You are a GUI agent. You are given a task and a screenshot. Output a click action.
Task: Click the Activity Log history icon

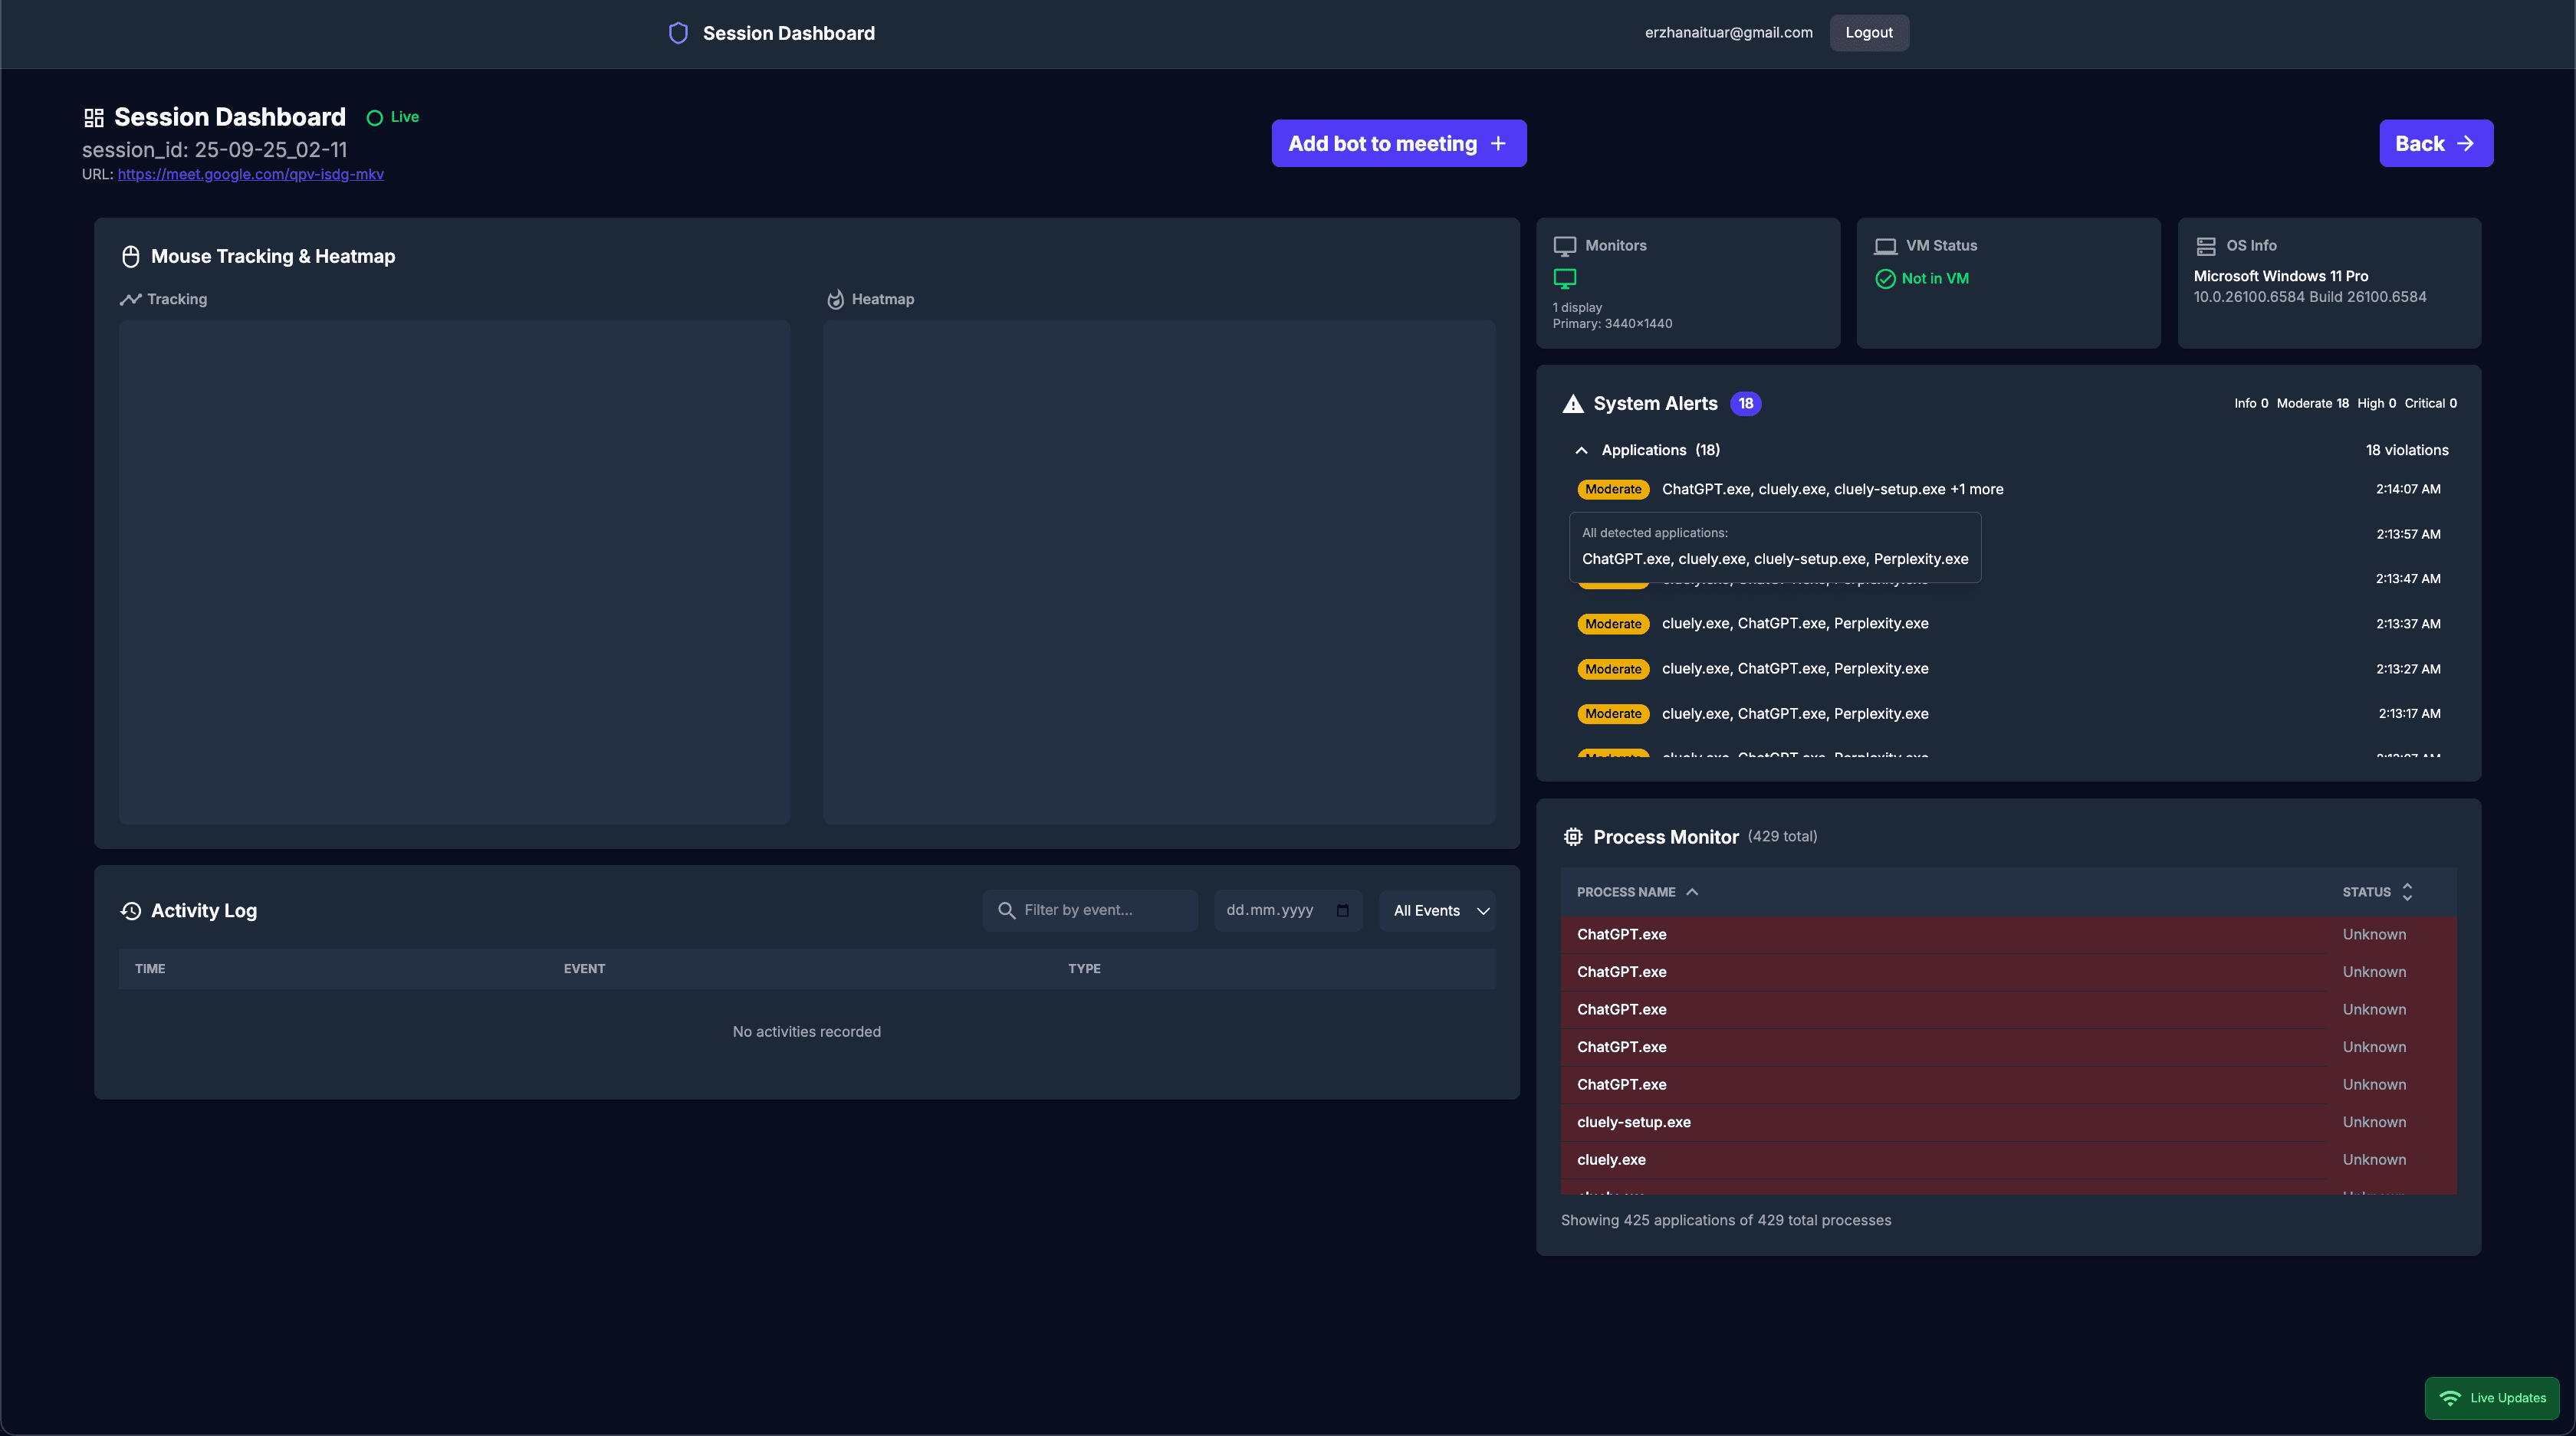[130, 910]
